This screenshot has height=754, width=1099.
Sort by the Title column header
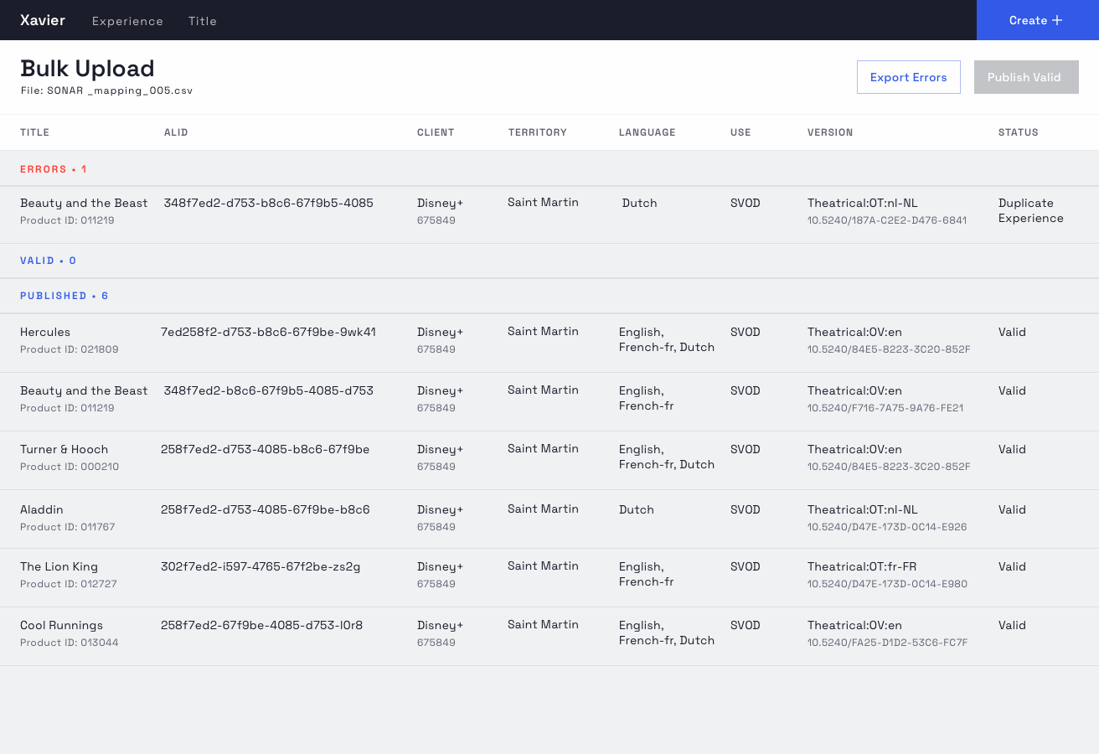35,132
